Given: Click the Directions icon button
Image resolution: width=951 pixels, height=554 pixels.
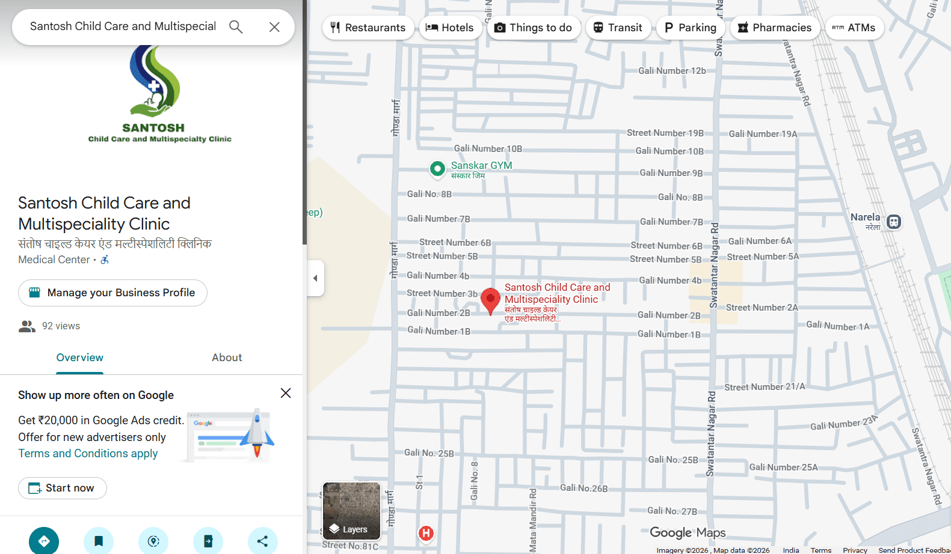Looking at the screenshot, I should (x=44, y=541).
